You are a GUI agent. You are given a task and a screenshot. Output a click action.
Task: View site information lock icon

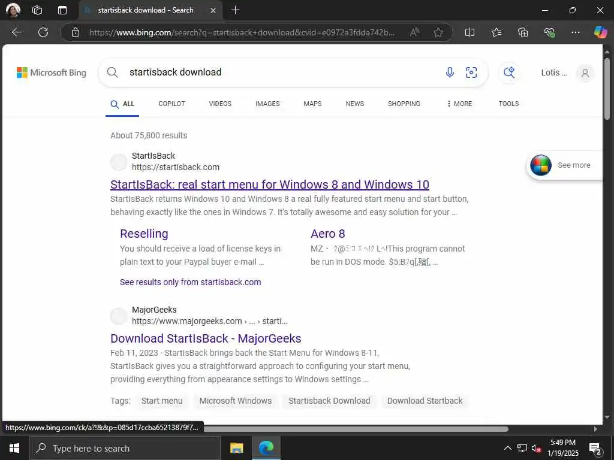click(76, 32)
